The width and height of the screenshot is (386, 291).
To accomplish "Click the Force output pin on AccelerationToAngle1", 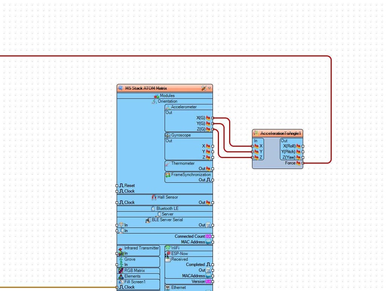I will (x=303, y=163).
